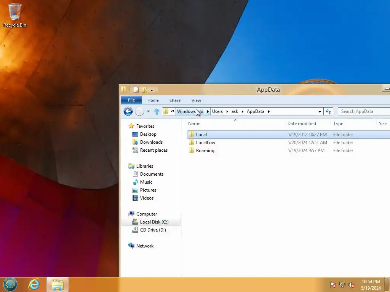Open the Pictures library
This screenshot has width=390, height=292.
148,190
